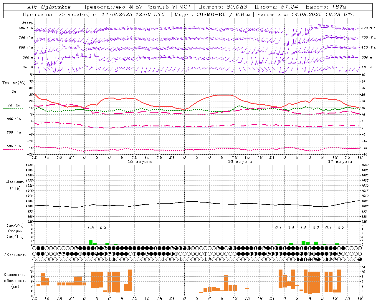Click the 17 августа date label
Viewport: 377px width, 301px height.
(340, 162)
